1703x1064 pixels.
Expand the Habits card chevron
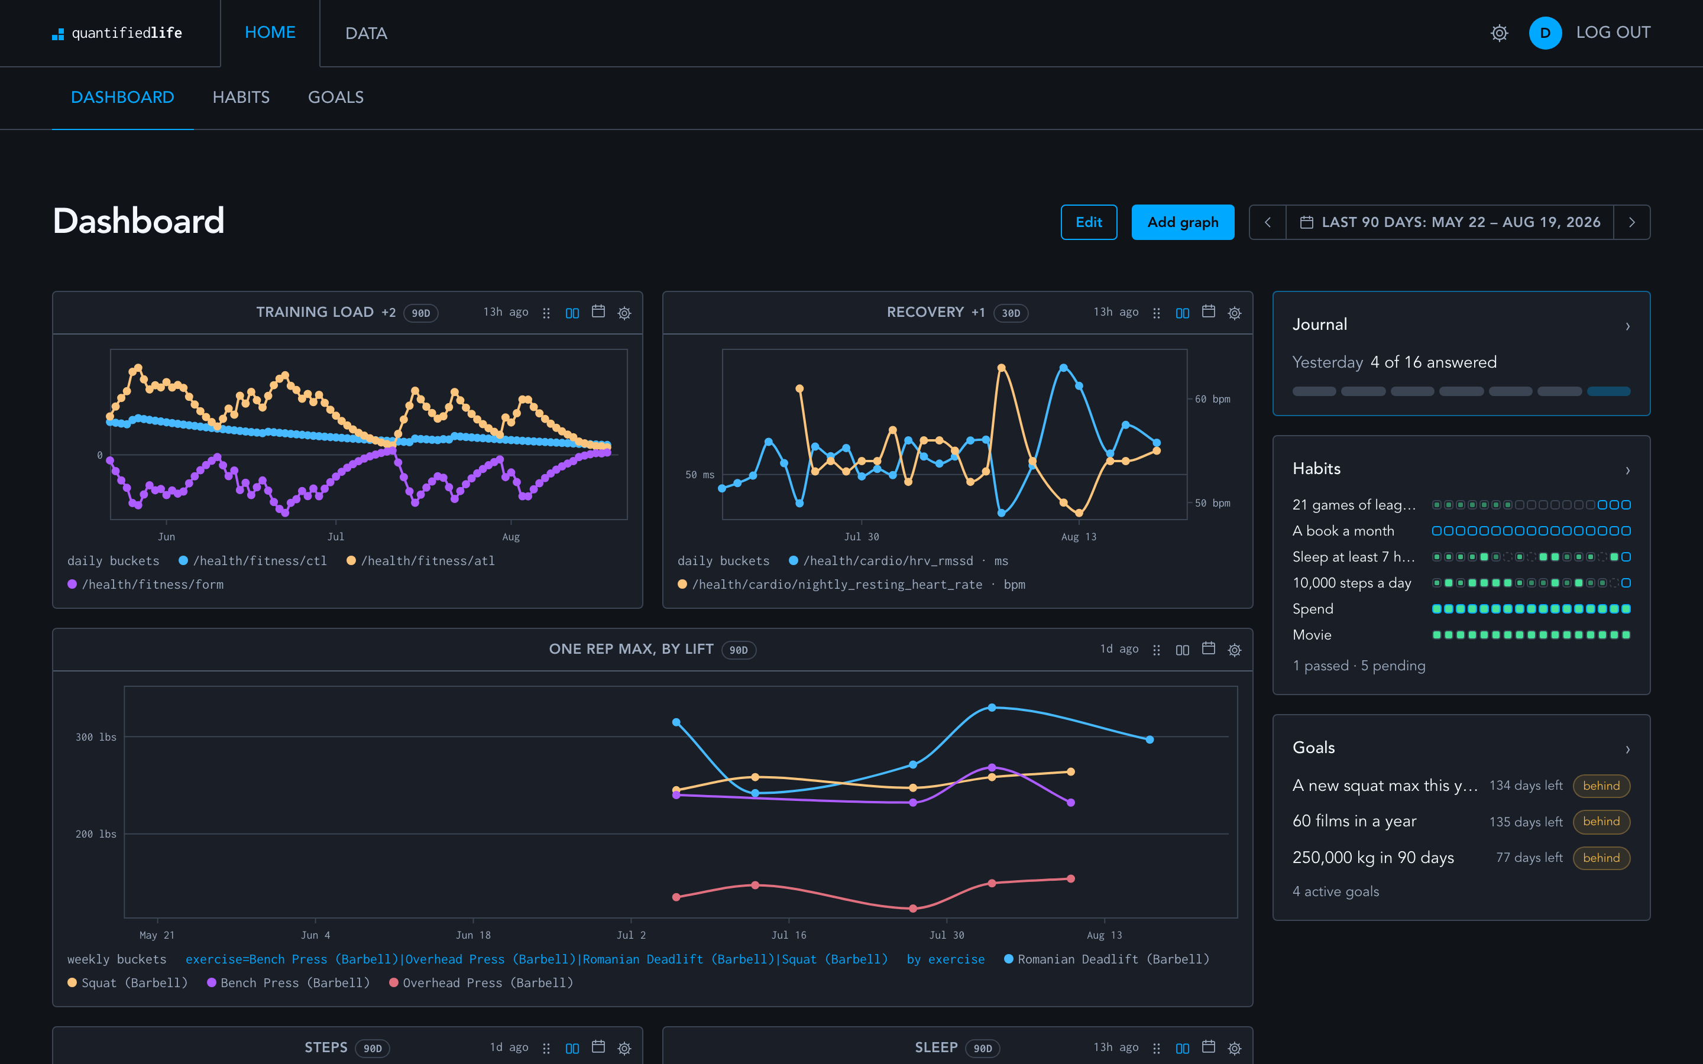tap(1628, 470)
